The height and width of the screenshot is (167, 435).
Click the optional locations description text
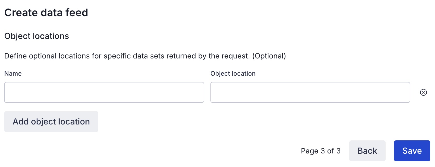point(127,56)
